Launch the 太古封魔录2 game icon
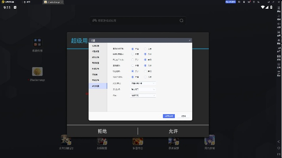This screenshot has width=282, height=158. tap(66, 140)
